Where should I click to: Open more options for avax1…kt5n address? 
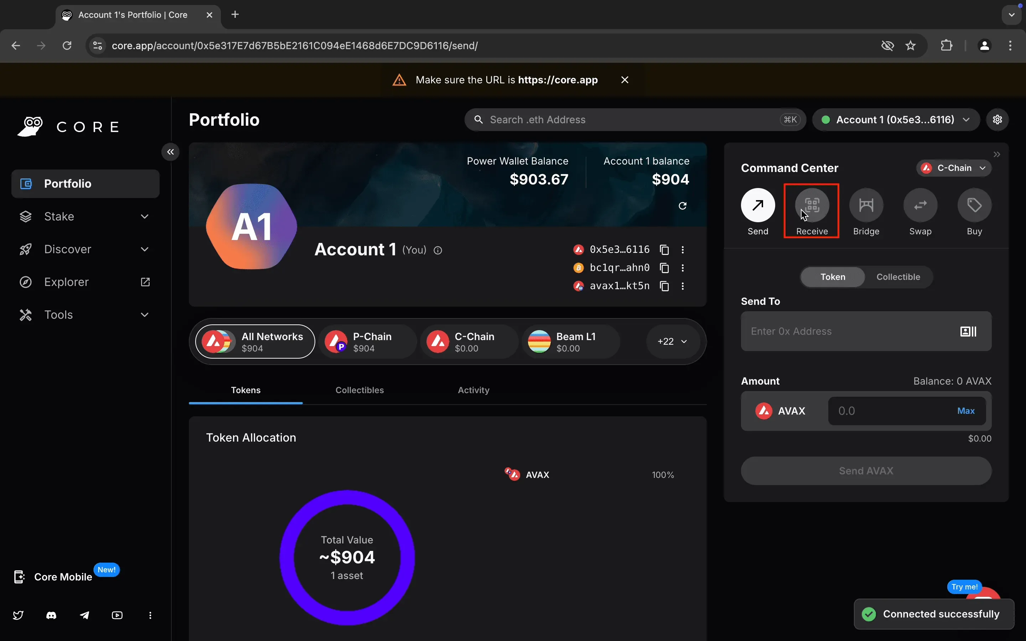[x=683, y=286]
